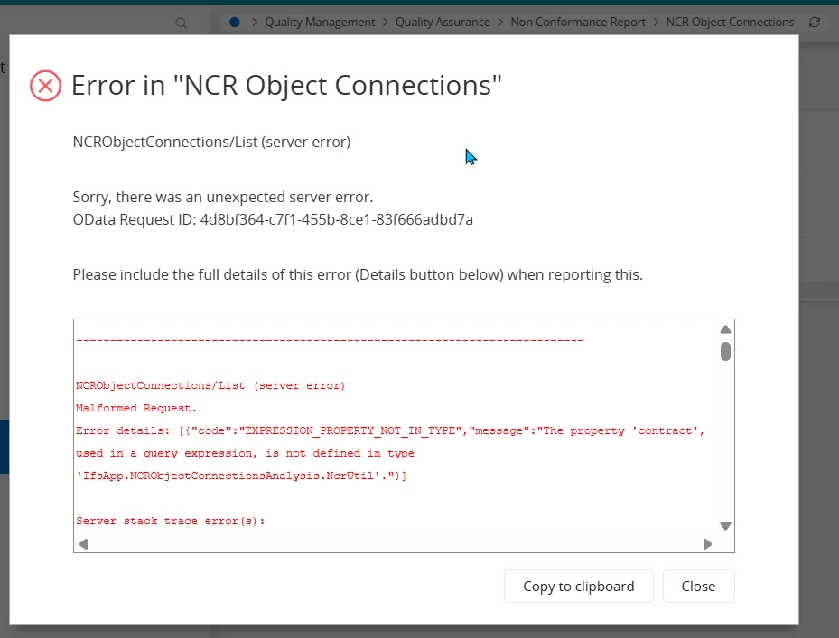The width and height of the screenshot is (839, 638).
Task: Open NCR Object Connections breadcrumb link
Action: pos(730,22)
